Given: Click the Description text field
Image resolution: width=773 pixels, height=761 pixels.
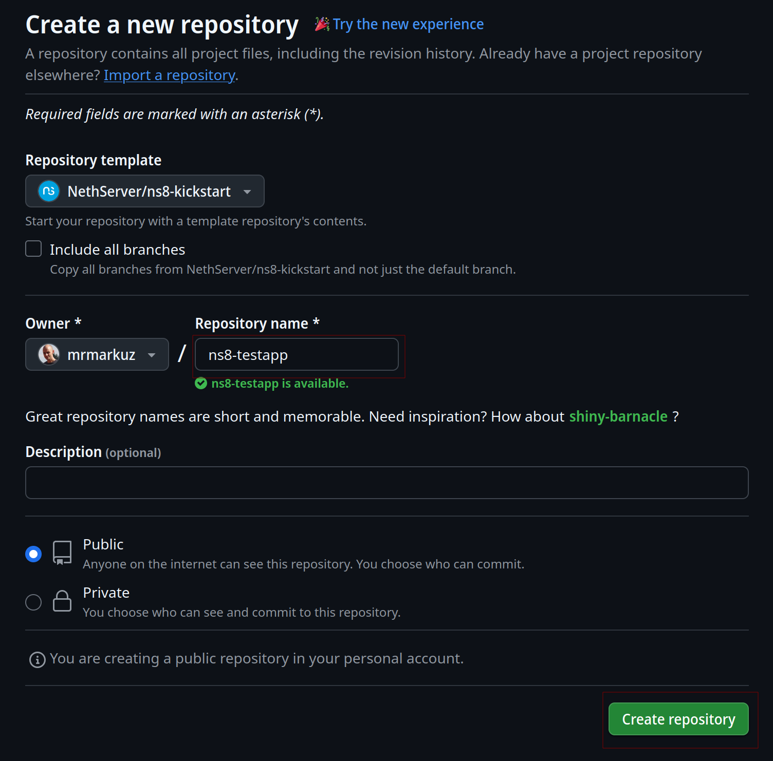Looking at the screenshot, I should tap(387, 483).
